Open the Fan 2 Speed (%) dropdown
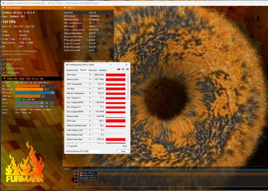Screen dimensions: 268x191 point(90,107)
